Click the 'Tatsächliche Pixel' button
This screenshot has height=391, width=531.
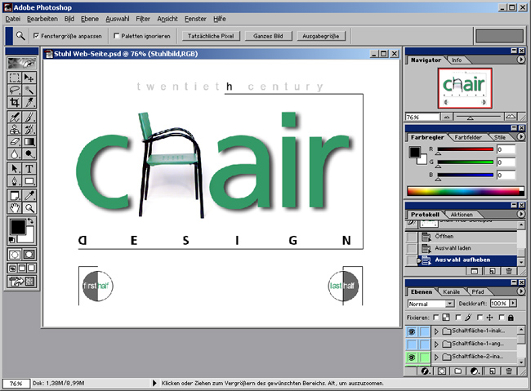[211, 36]
